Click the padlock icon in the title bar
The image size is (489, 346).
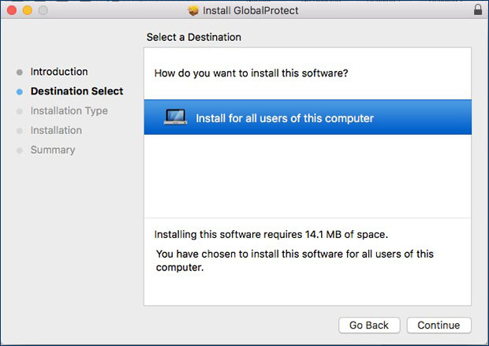477,11
